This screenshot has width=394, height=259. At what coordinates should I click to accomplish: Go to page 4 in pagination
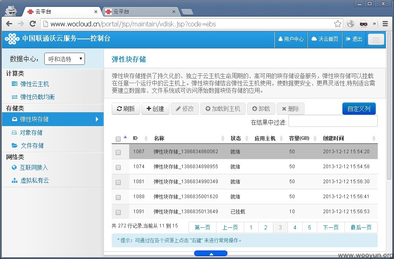pyautogui.click(x=295, y=227)
